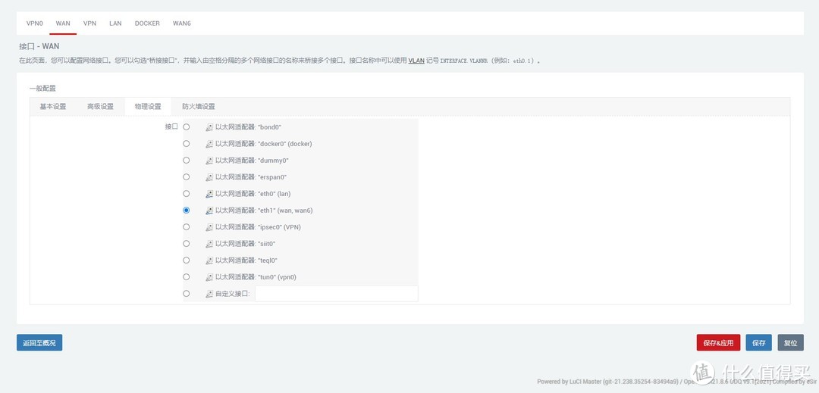Pick the ipsec0 (VPN) radio button
Viewport: 819px width, 393px height.
click(187, 226)
